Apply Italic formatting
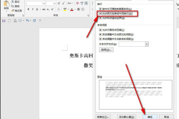 point(33,9)
